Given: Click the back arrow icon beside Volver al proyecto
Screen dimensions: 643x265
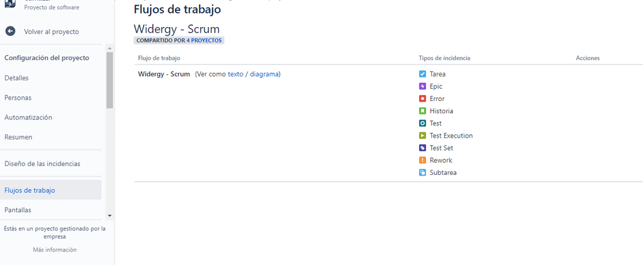Looking at the screenshot, I should click(x=10, y=32).
